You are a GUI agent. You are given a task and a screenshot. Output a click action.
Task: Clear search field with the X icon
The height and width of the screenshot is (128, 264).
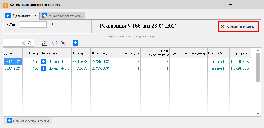(x=23, y=43)
